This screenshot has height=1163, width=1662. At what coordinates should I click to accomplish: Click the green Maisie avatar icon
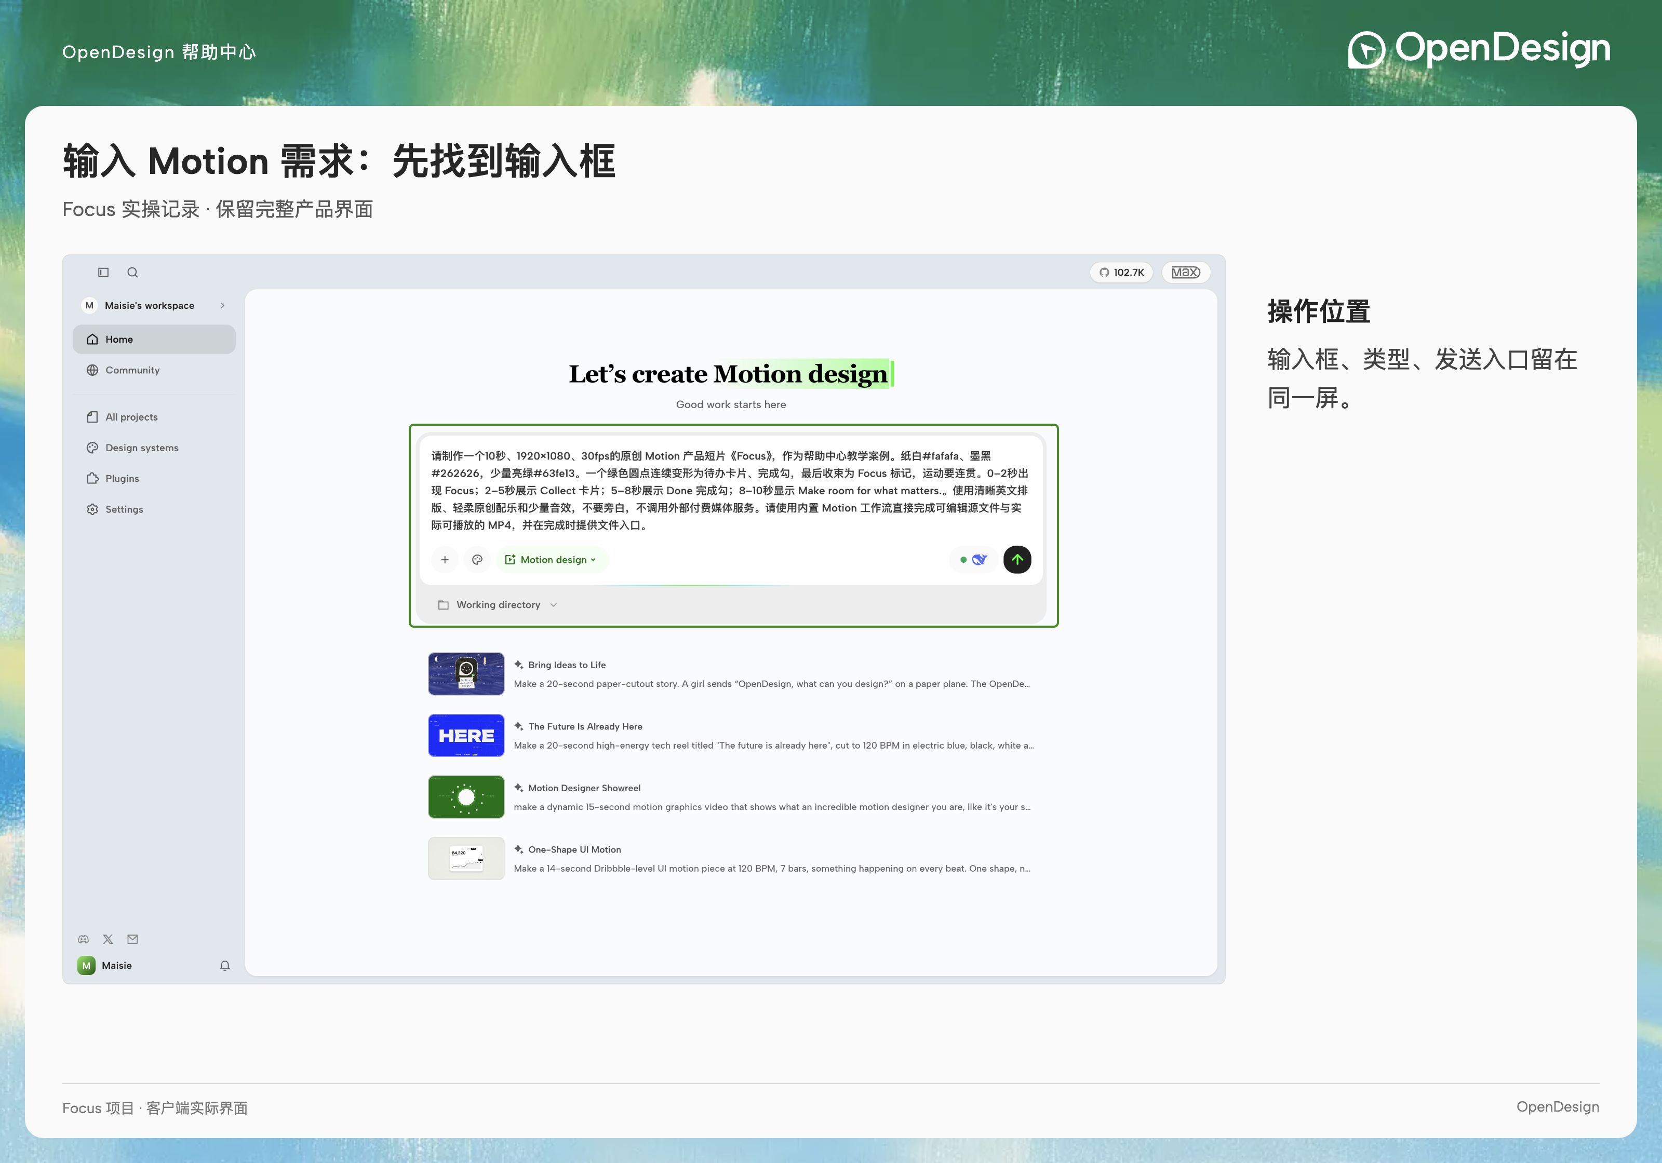click(86, 965)
